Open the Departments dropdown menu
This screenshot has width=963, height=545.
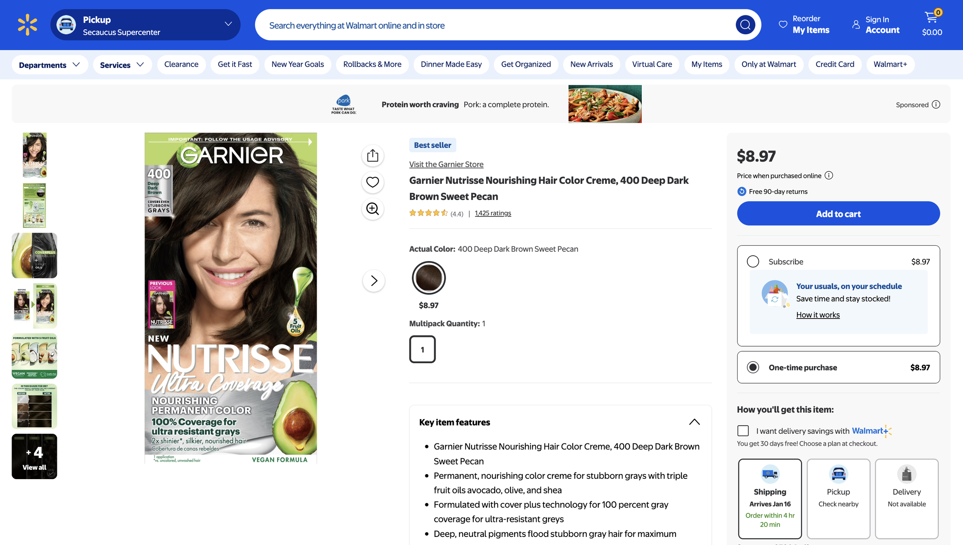pos(49,65)
